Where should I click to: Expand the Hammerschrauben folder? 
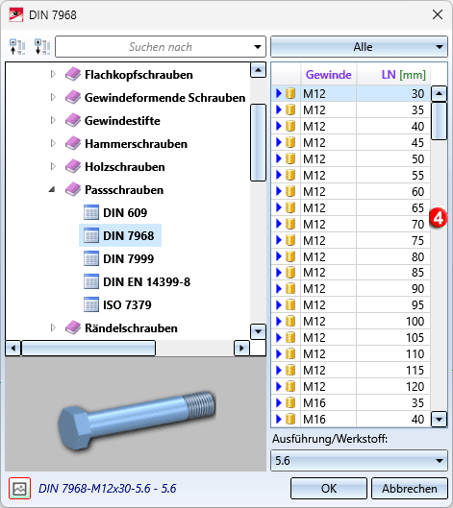coord(53,143)
